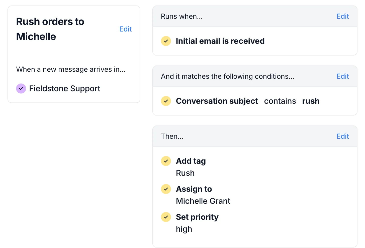Click the Rush tag value under Add tag

(x=185, y=173)
